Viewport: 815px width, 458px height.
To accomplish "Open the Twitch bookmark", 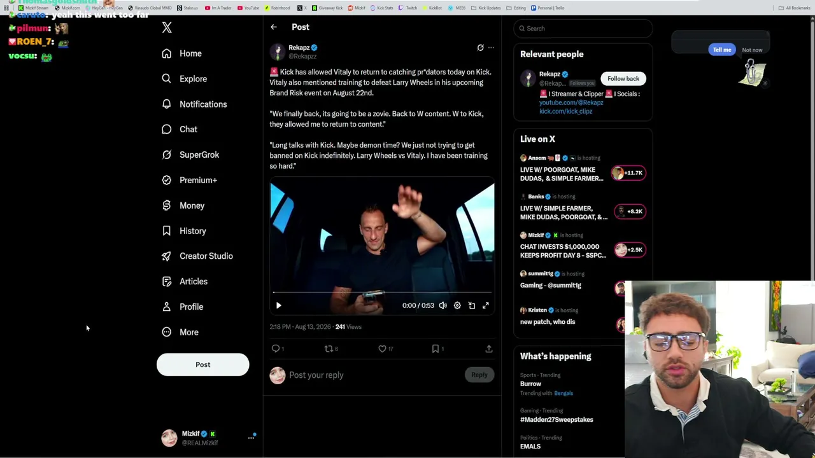I will [x=407, y=8].
